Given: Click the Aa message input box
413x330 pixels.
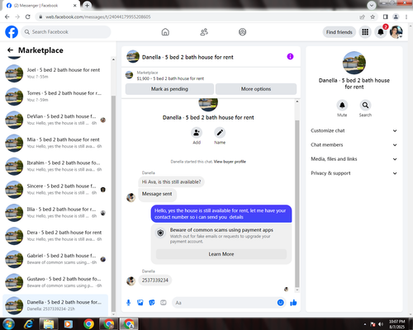Looking at the screenshot, I should pyautogui.click(x=224, y=303).
